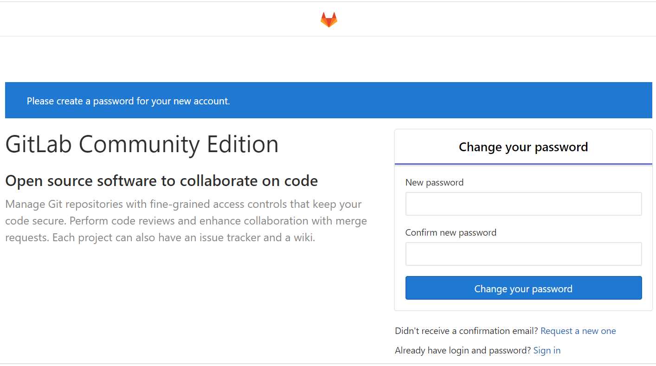
Task: Open the Sign in link
Action: coord(547,350)
